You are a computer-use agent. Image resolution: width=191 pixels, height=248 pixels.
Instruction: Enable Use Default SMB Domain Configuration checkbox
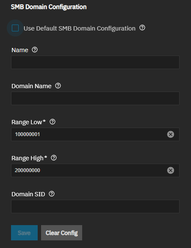tap(15, 28)
